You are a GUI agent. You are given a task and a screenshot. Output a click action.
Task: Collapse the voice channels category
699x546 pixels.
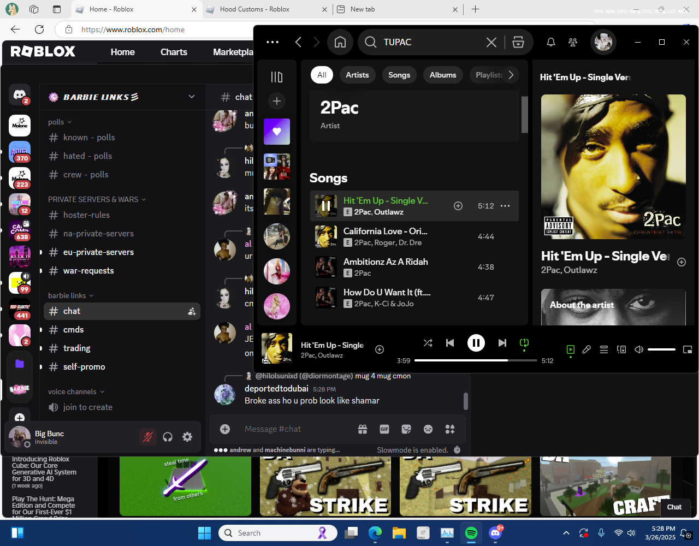pyautogui.click(x=76, y=391)
